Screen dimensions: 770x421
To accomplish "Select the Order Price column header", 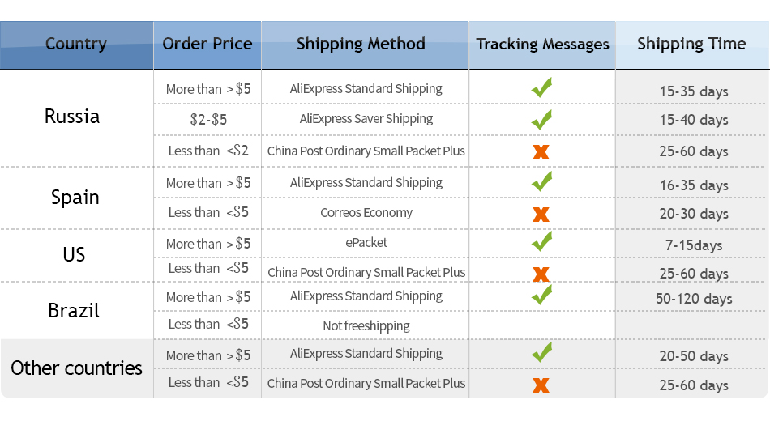I will (207, 45).
